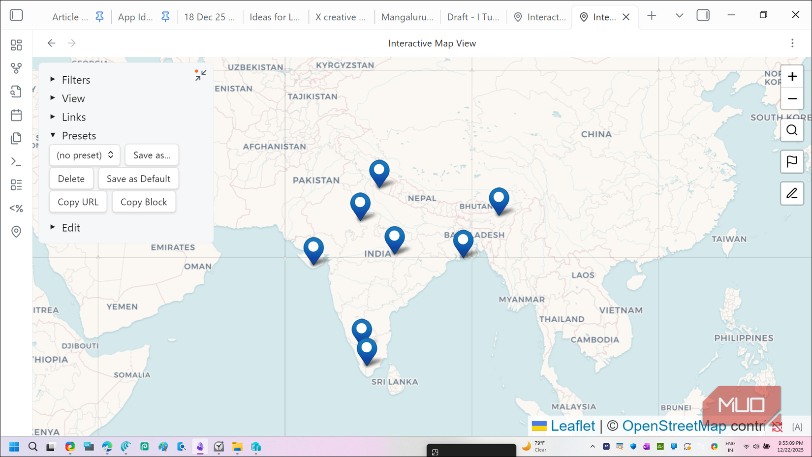Image resolution: width=812 pixels, height=457 pixels.
Task: Select the flag tool on the map
Action: (x=792, y=162)
